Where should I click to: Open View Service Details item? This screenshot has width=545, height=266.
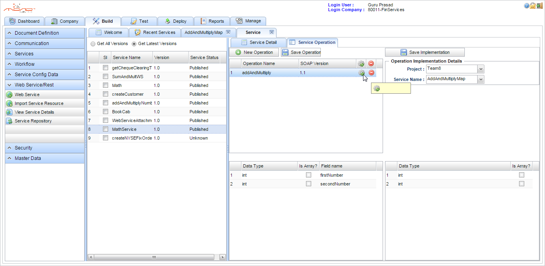[x=34, y=112]
